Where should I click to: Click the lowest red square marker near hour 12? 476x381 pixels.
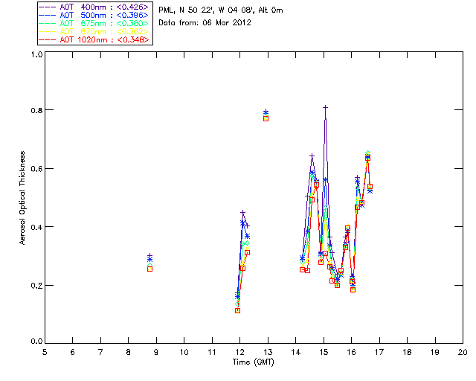coord(237,310)
